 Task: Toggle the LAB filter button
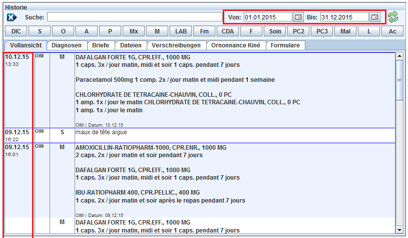point(180,31)
